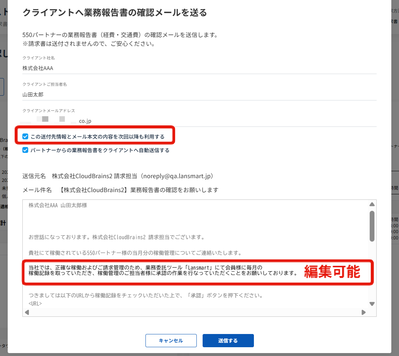Click the label クライアントメールアドレス
Viewport: 399px width, 356px height.
point(49,110)
